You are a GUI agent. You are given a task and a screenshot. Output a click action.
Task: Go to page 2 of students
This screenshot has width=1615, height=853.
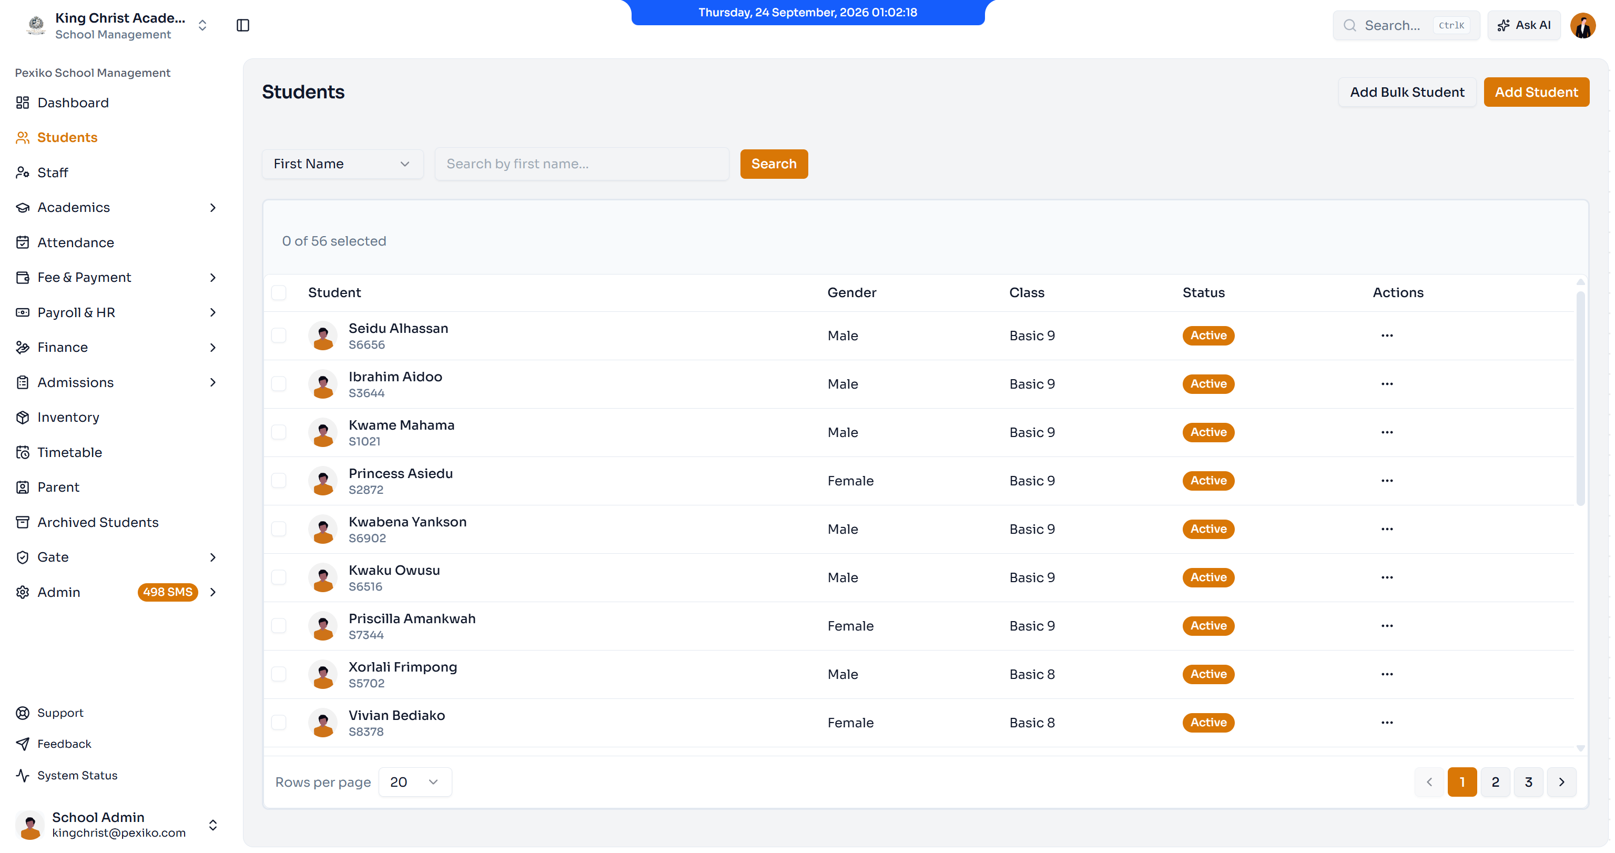tap(1495, 781)
